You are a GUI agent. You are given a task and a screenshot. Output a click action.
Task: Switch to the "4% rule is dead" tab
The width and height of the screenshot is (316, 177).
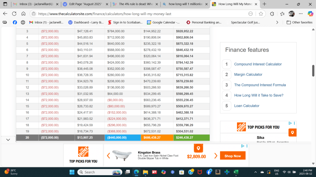pyautogui.click(x=135, y=4)
